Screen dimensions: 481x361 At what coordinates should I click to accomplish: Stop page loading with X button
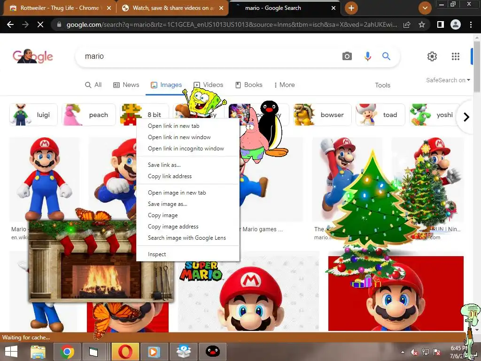[40, 24]
